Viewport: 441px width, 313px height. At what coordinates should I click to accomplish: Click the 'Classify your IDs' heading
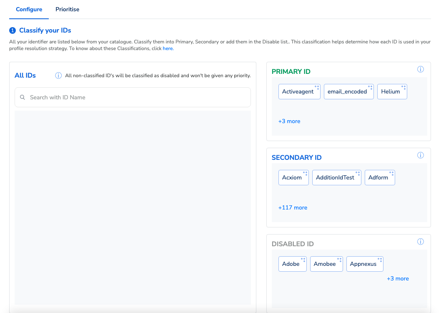pyautogui.click(x=45, y=30)
